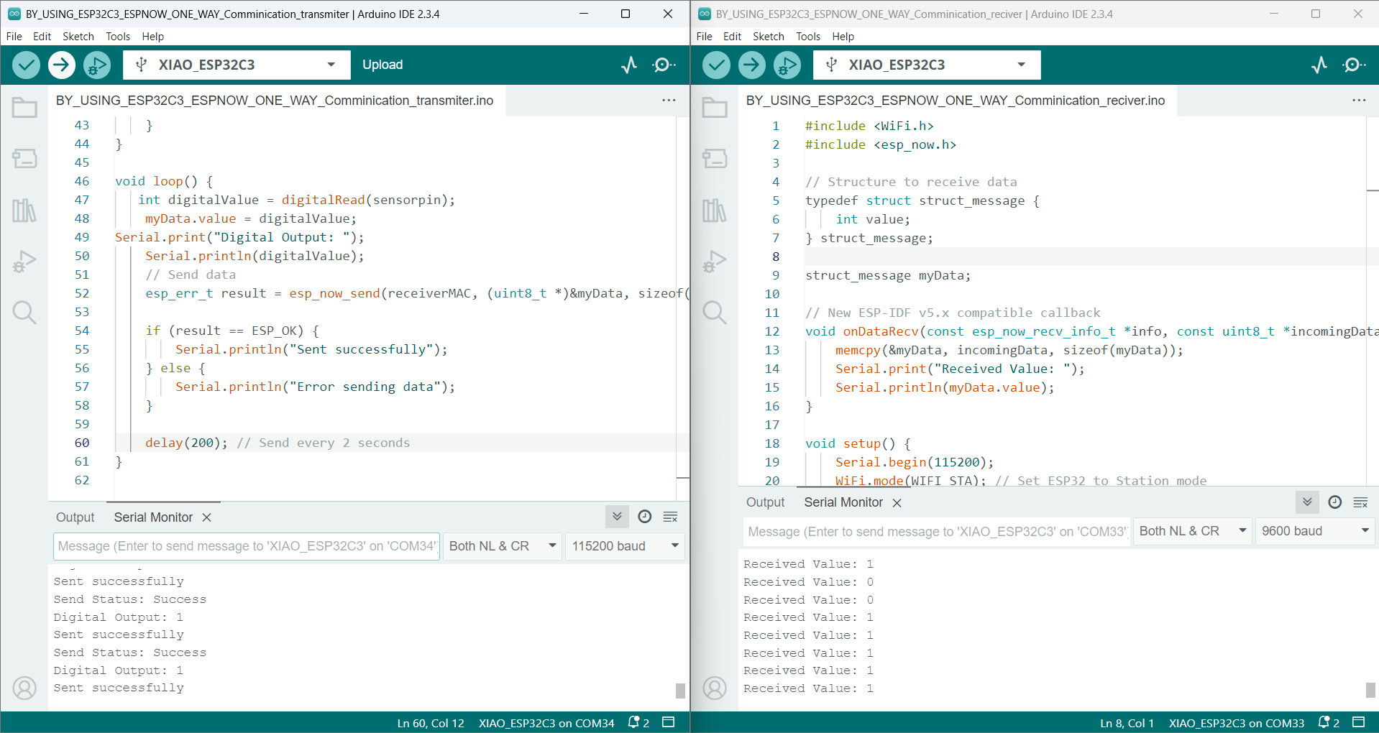Upload sketch in receiver window
The height and width of the screenshot is (733, 1379).
coord(752,65)
